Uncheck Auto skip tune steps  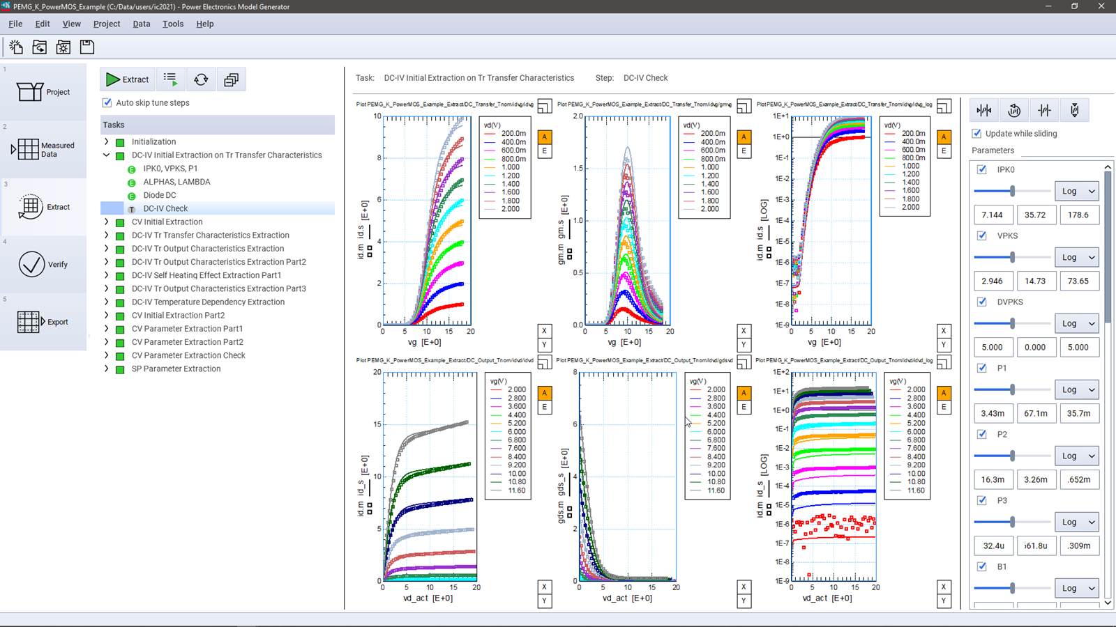point(107,102)
